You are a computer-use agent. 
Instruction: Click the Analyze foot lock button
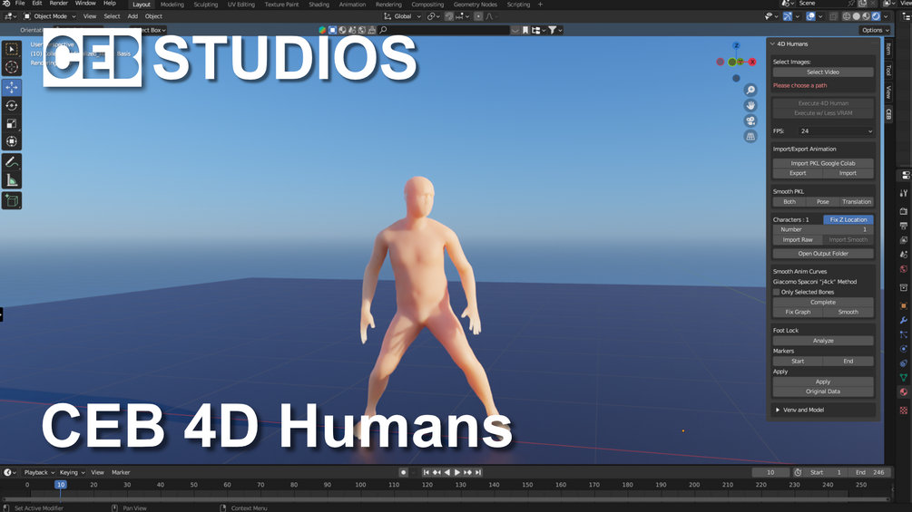point(823,341)
